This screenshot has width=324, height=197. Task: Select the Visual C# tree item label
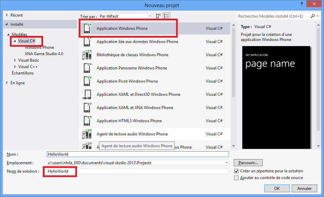click(x=26, y=41)
